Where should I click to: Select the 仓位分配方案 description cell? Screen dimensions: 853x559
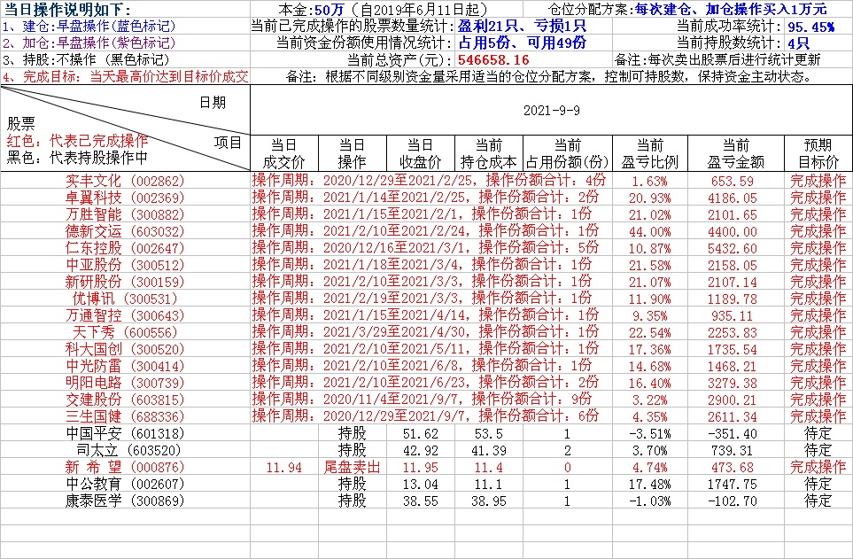(x=687, y=9)
